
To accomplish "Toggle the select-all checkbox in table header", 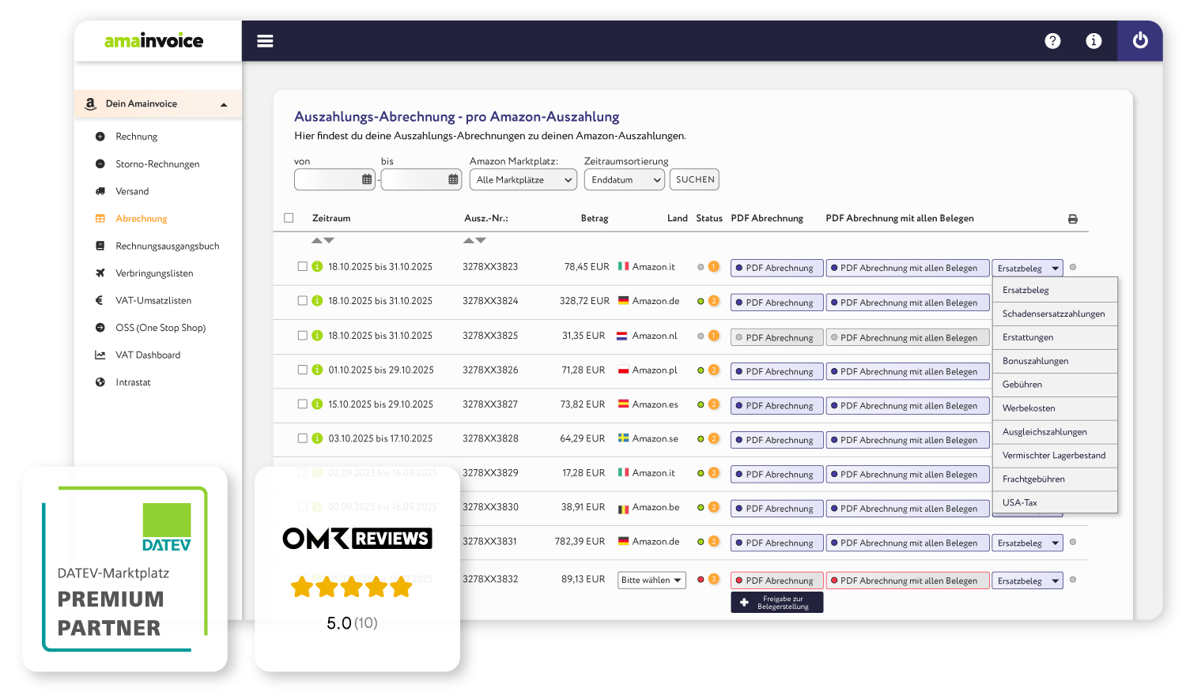I will tap(289, 218).
